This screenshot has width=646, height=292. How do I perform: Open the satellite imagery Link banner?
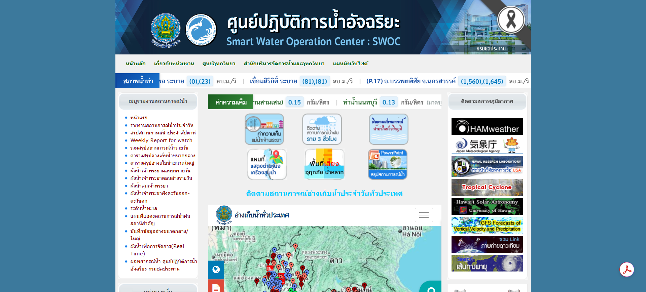(x=487, y=244)
